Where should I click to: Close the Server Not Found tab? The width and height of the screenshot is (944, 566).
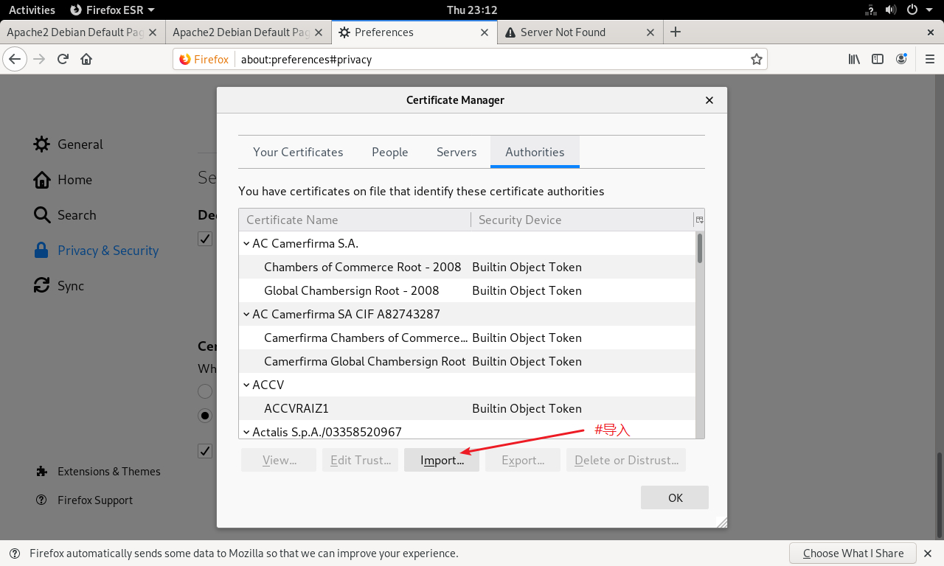650,32
